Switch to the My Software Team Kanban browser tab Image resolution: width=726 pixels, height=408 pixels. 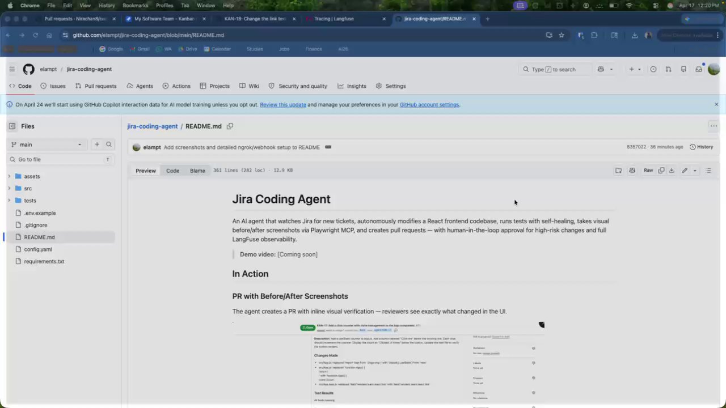point(164,19)
